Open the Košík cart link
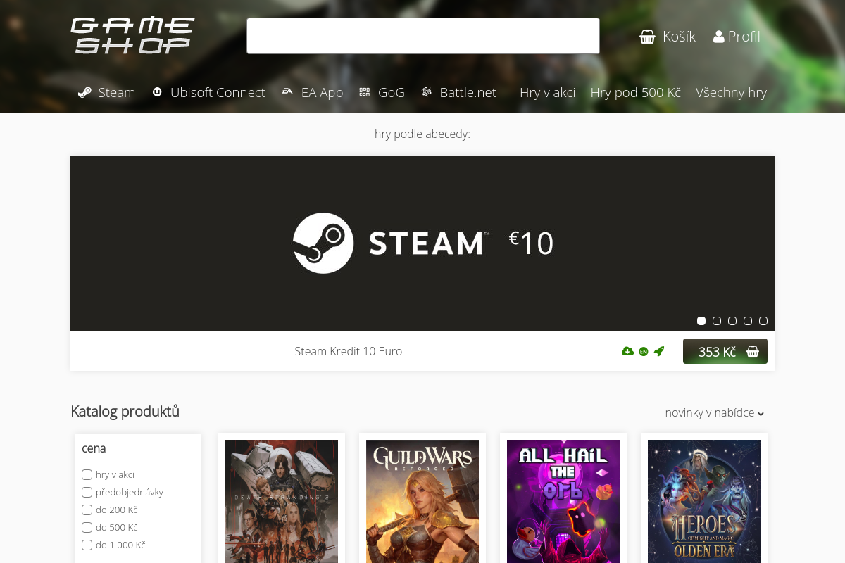The width and height of the screenshot is (845, 563). [x=668, y=37]
